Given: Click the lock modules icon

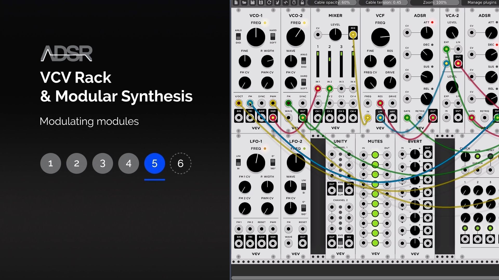Looking at the screenshot, I should (x=302, y=3).
